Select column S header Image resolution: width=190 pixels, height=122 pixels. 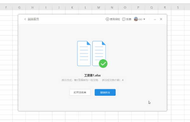pos(178,8)
